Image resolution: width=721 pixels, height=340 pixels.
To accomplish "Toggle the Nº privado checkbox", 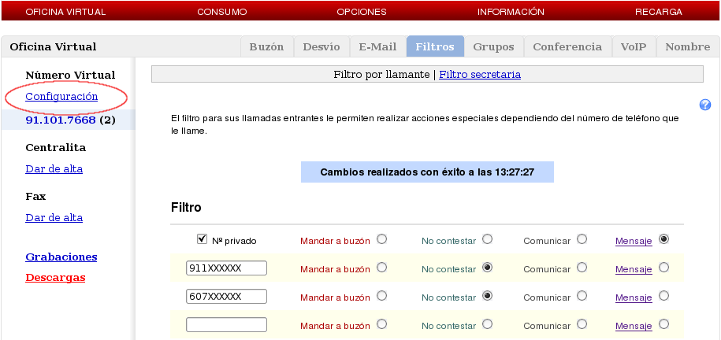I will click(x=202, y=240).
